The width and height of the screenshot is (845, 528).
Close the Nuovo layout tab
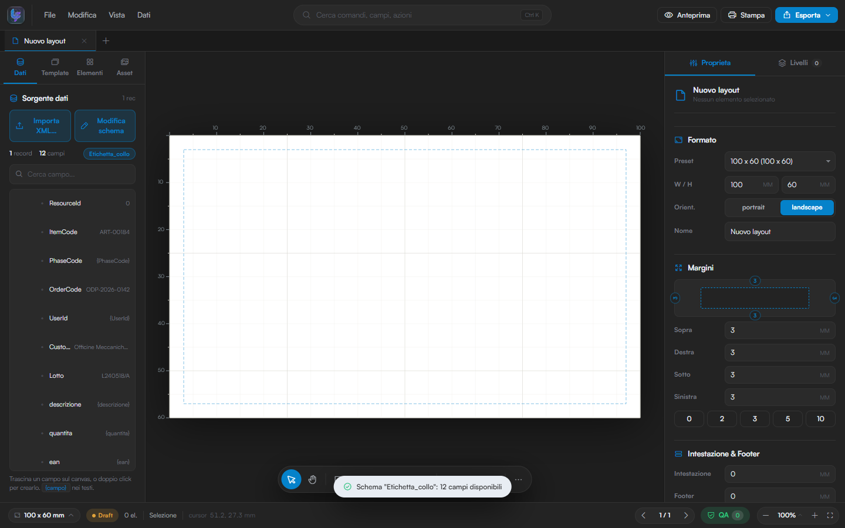pyautogui.click(x=84, y=41)
